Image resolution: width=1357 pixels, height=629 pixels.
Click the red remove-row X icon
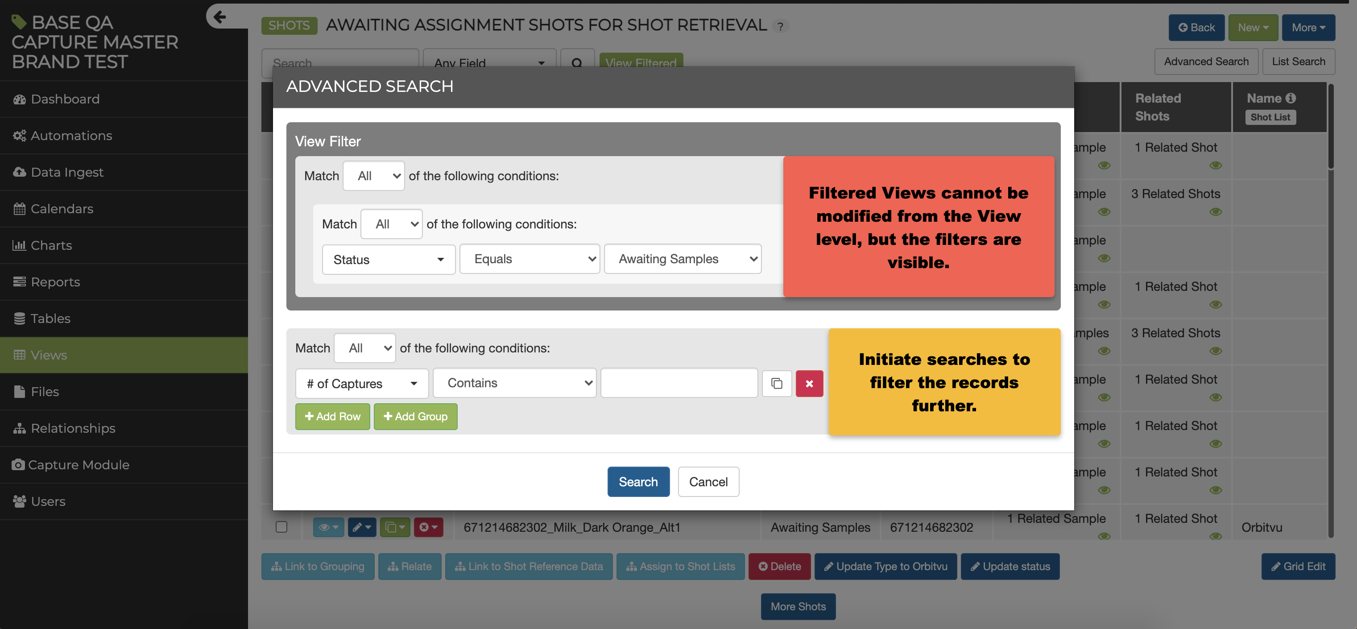pyautogui.click(x=809, y=384)
